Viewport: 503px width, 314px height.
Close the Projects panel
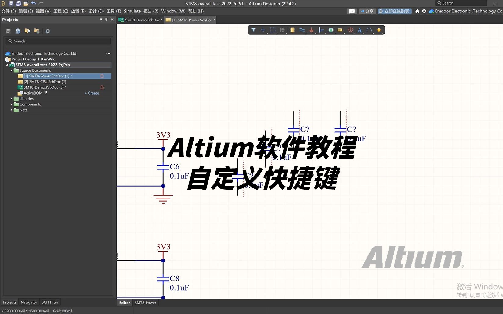[112, 19]
